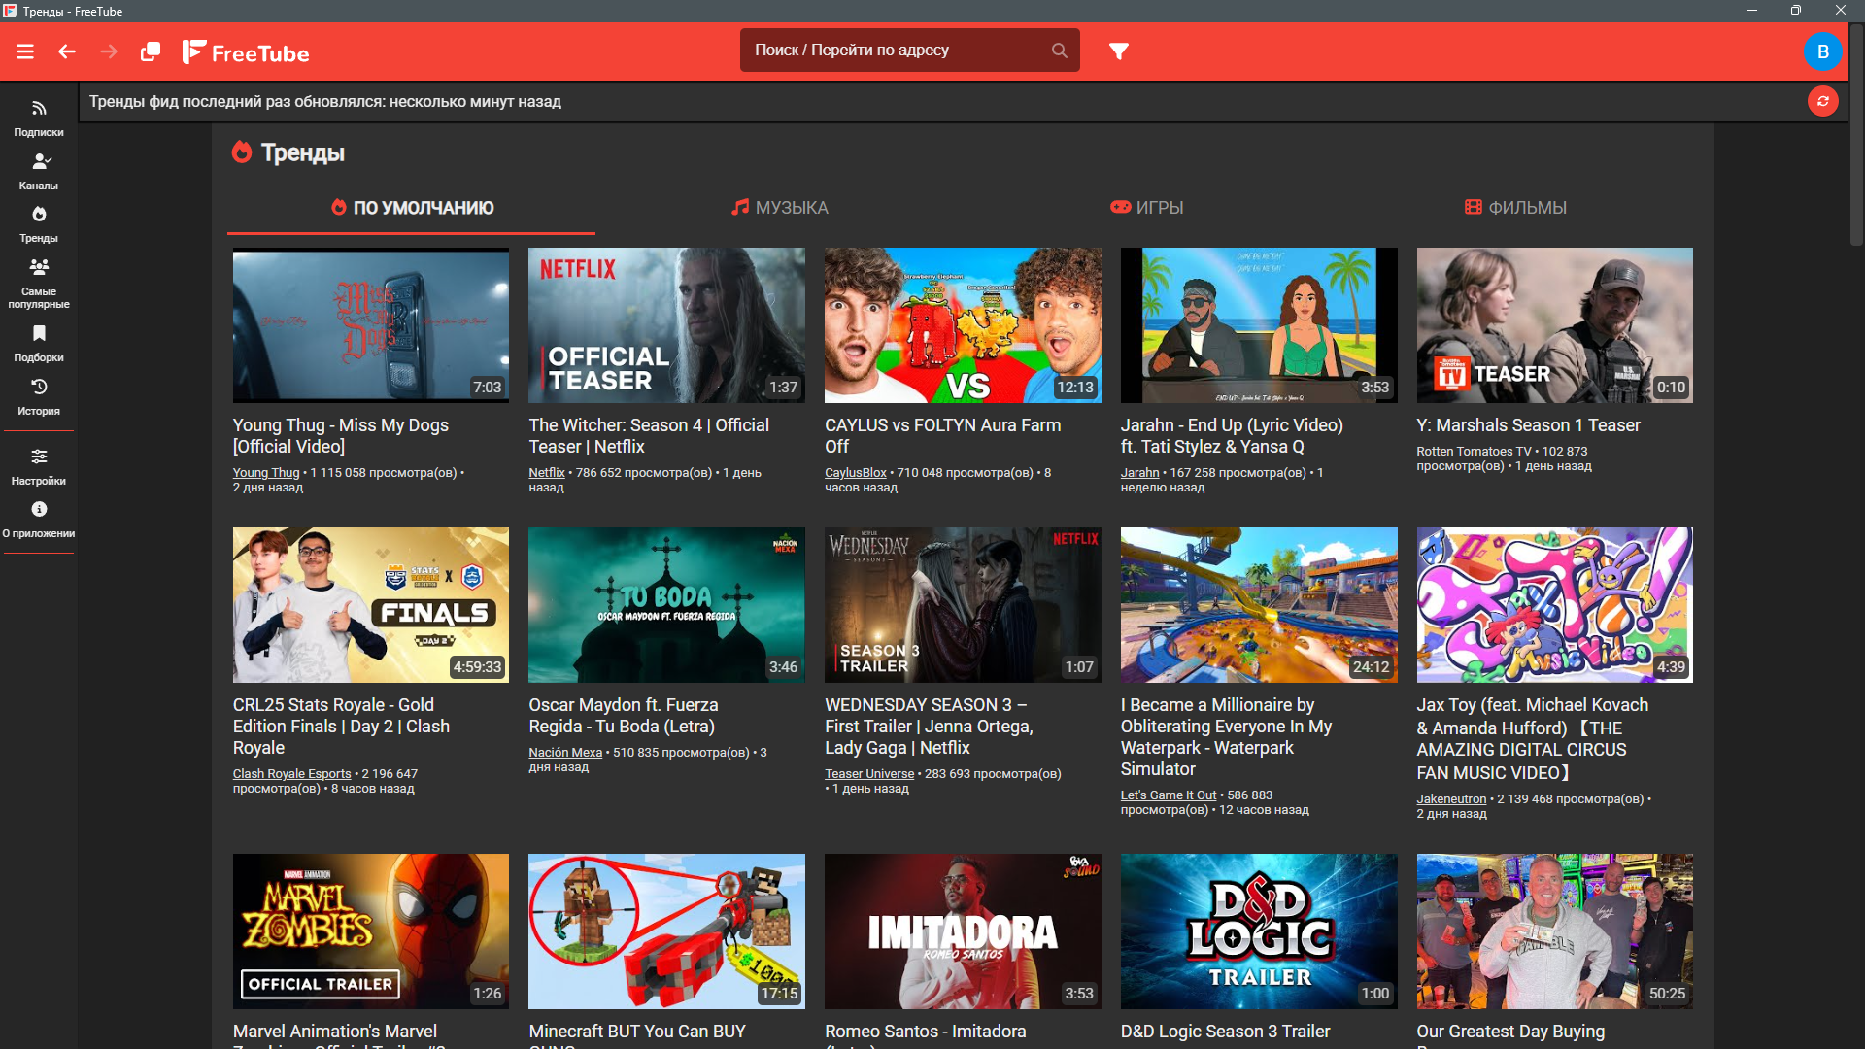This screenshot has width=1865, height=1049.
Task: Open Каналы in the sidebar
Action: [39, 172]
